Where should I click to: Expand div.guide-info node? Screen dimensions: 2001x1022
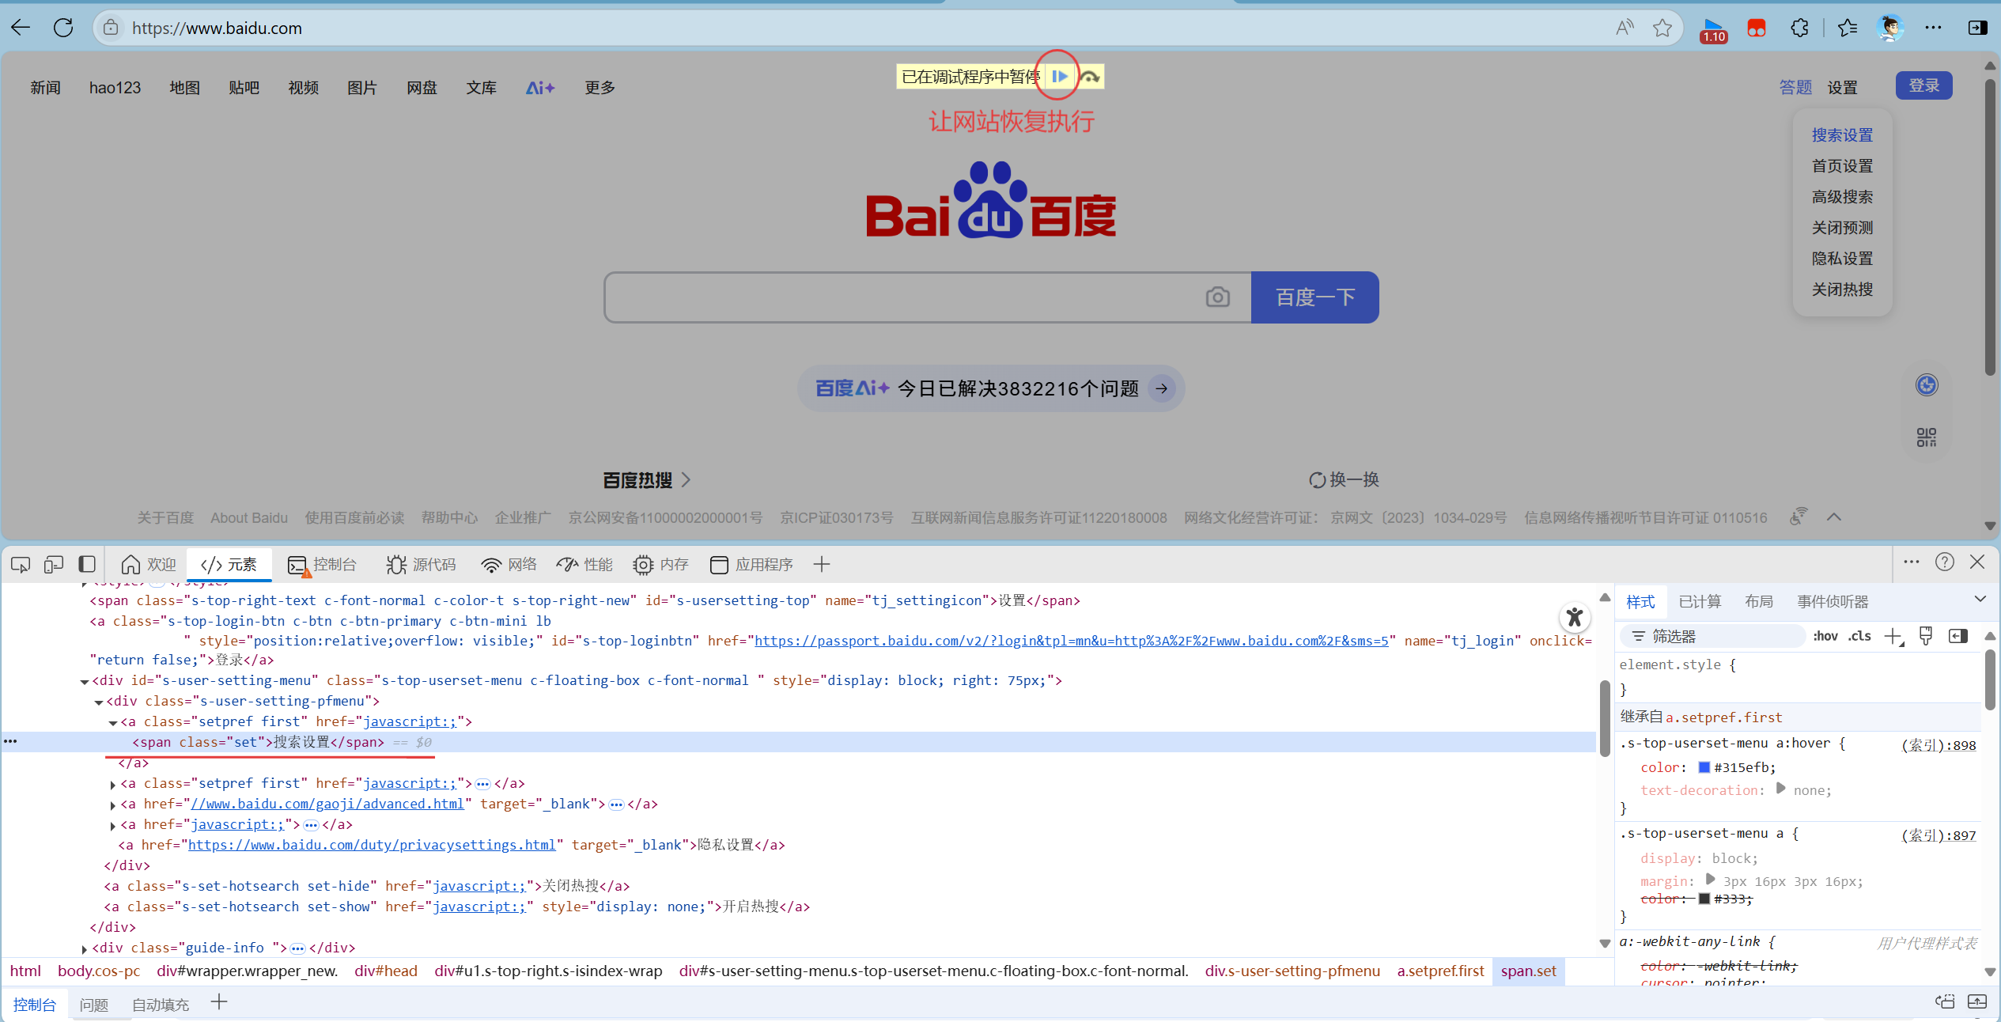click(x=85, y=948)
